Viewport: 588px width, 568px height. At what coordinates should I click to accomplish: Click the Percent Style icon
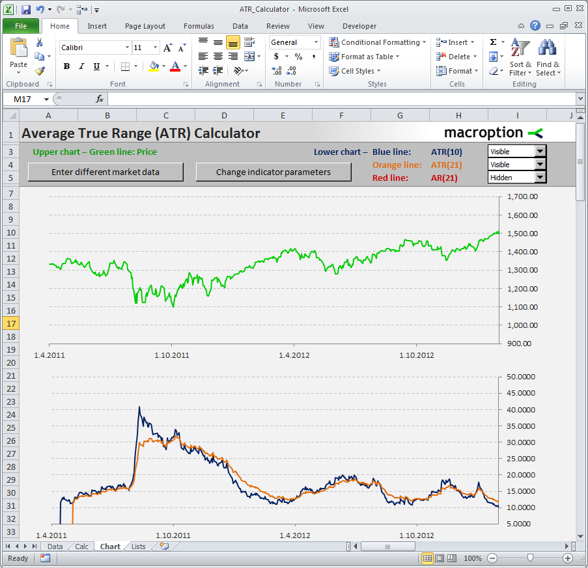click(x=298, y=57)
